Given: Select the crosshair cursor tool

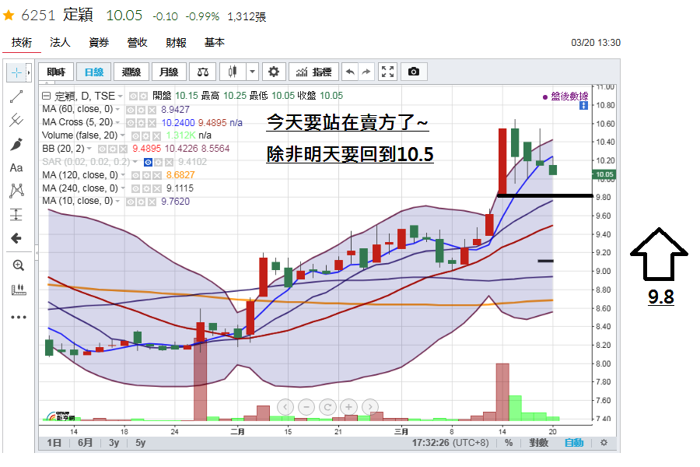Looking at the screenshot, I should pyautogui.click(x=16, y=72).
